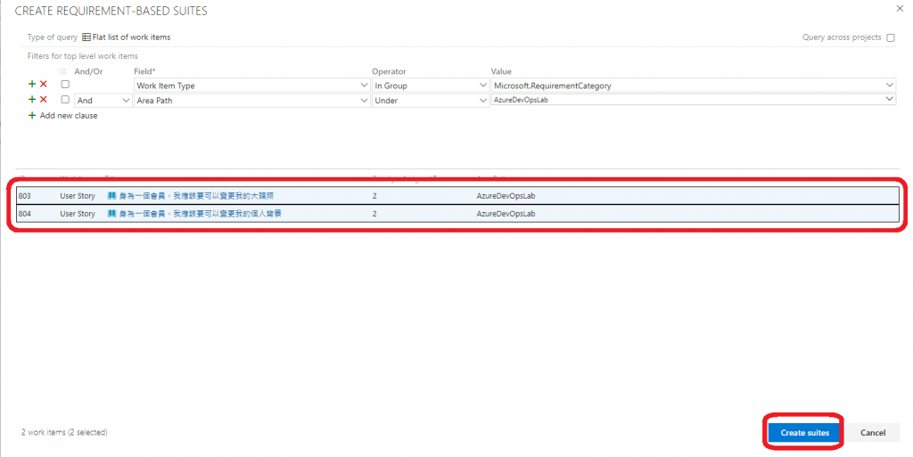Open the Microsoft.RequirementCategory value dropdown
Image resolution: width=913 pixels, height=457 pixels.
694,86
